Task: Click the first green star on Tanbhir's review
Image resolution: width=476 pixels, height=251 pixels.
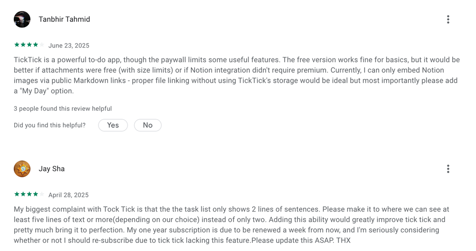Action: click(17, 45)
